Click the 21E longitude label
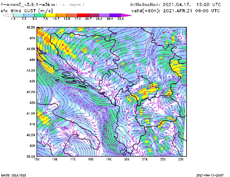 click(x=145, y=159)
